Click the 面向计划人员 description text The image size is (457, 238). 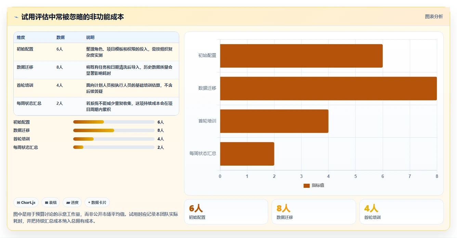point(129,88)
